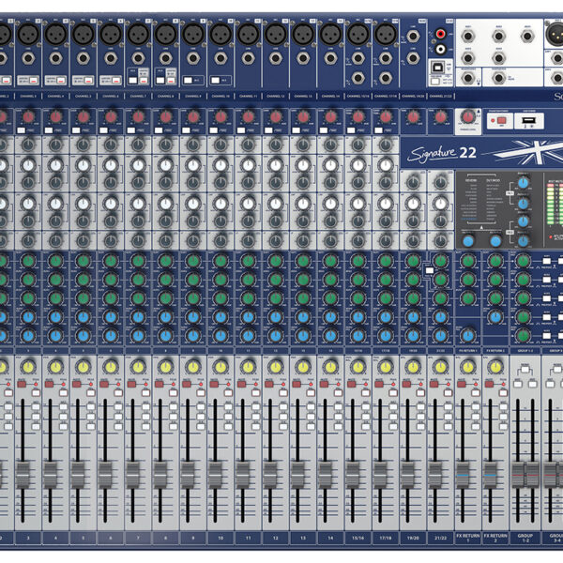Click the channel 12 fader cap
Viewport: 563px width, 563px height.
[270, 476]
